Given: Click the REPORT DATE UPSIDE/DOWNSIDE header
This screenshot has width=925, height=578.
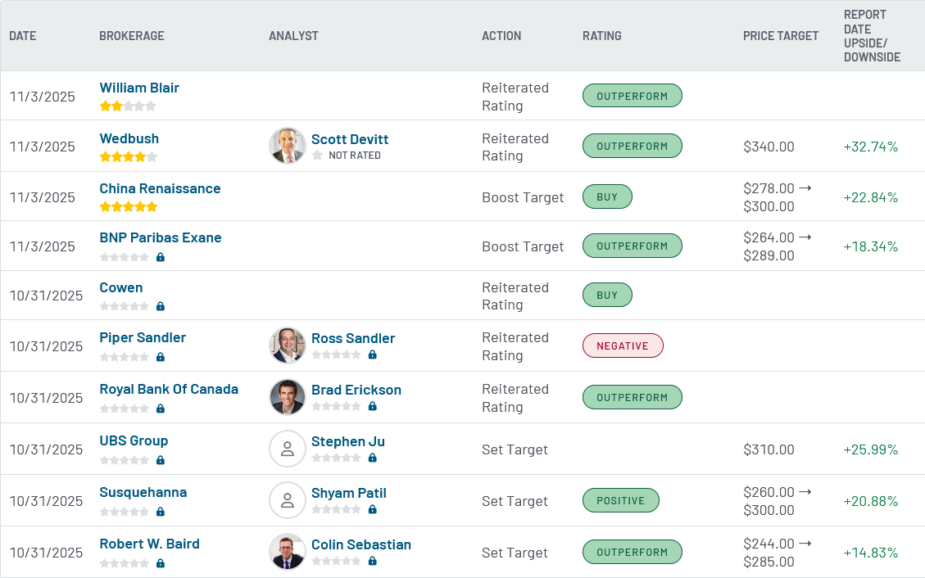Looking at the screenshot, I should pos(872,36).
